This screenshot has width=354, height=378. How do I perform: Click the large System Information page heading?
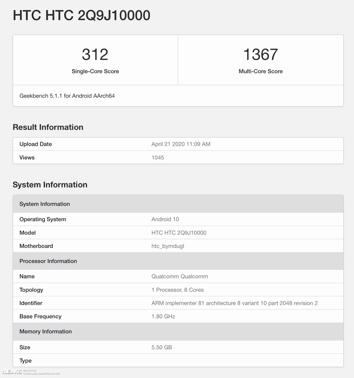pyautogui.click(x=50, y=185)
